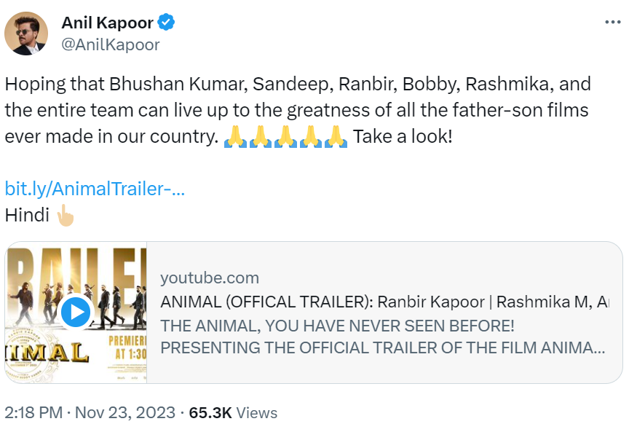Click Anil Kapoor's profile avatar picture

(26, 34)
